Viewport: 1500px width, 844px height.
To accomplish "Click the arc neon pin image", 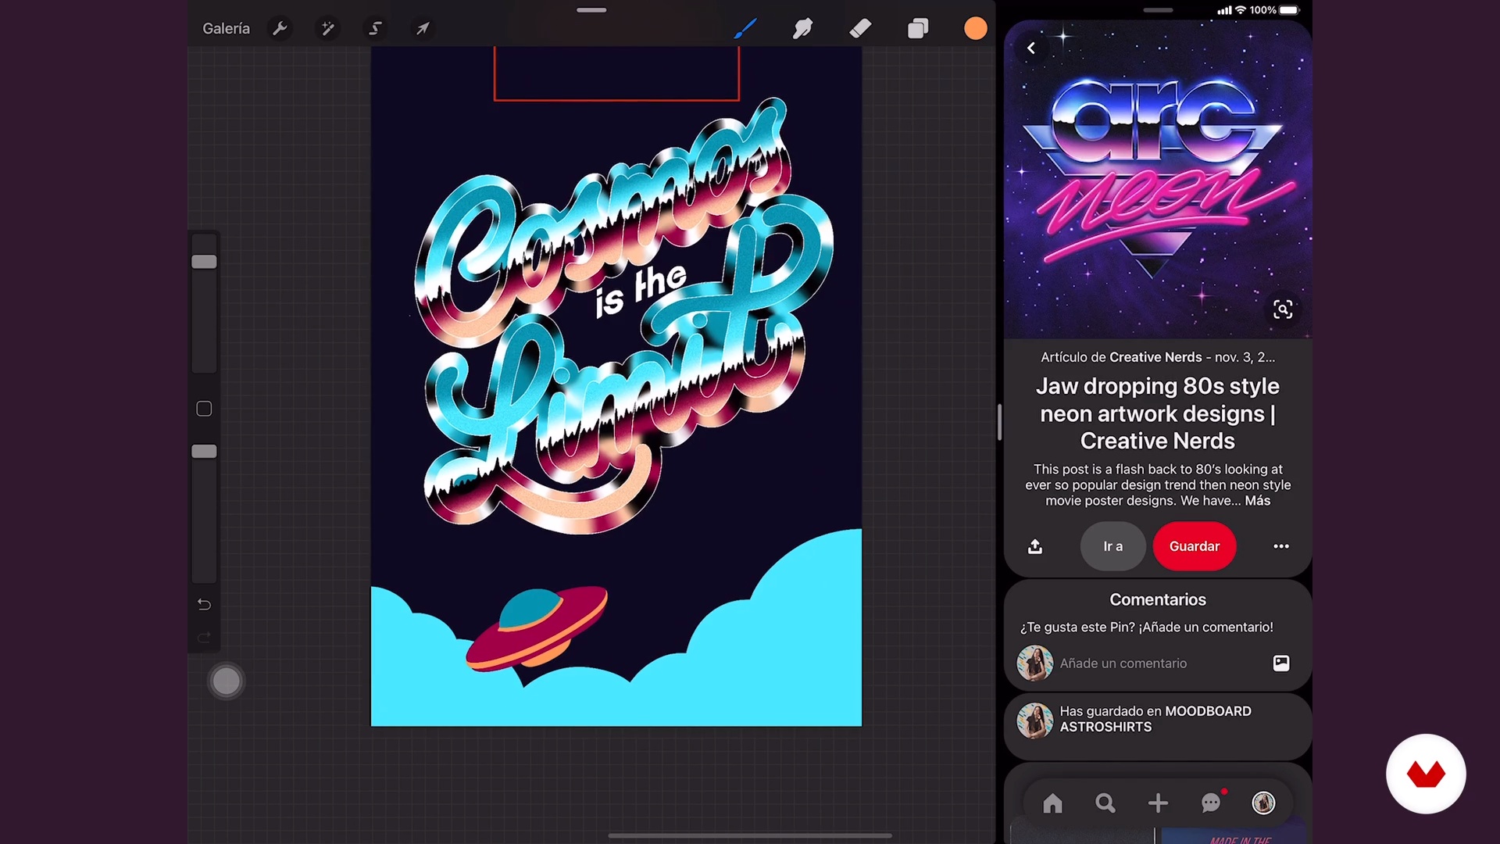I will point(1158,180).
